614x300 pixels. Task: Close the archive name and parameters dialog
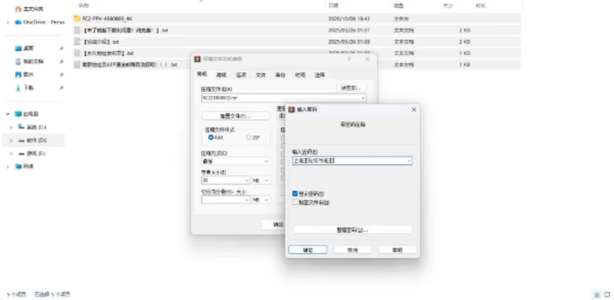367,59
